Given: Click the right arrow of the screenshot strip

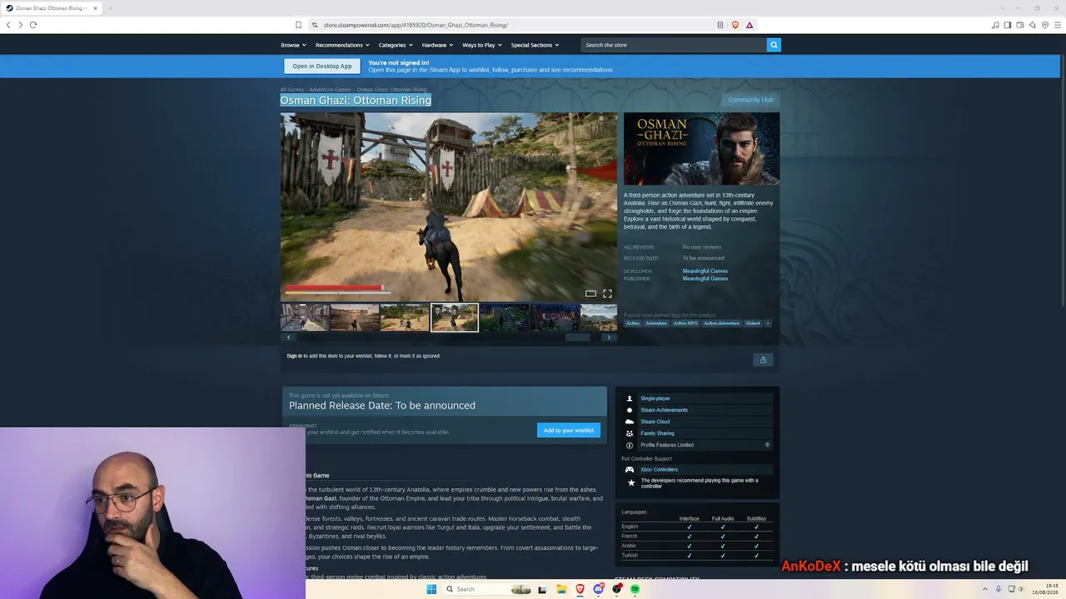Looking at the screenshot, I should pyautogui.click(x=609, y=337).
